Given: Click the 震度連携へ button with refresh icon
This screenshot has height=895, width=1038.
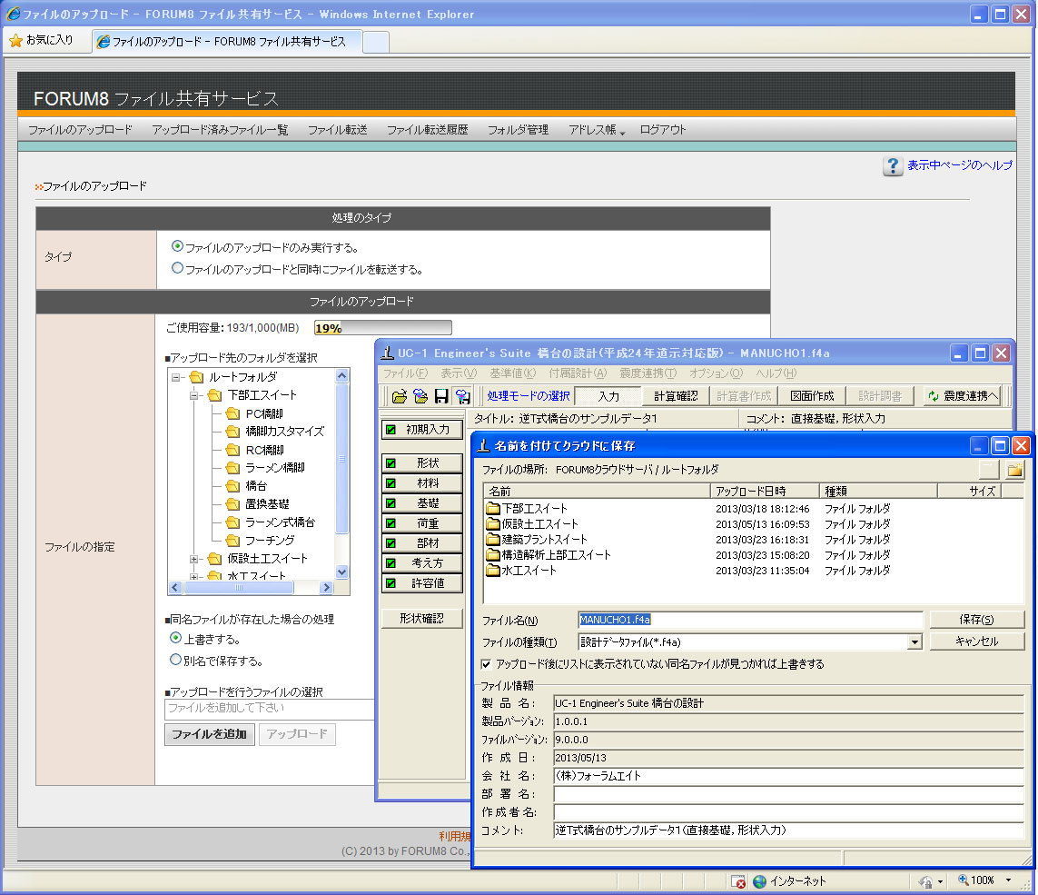Looking at the screenshot, I should (963, 396).
